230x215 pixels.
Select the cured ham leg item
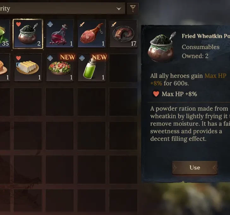[x=92, y=34]
